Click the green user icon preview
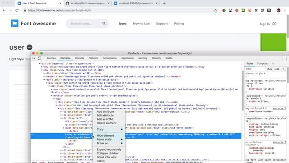289x163 pixels. (273, 42)
